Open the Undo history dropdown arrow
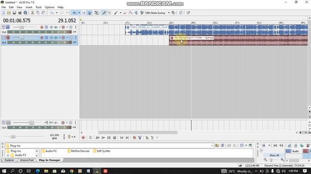 click(57, 13)
